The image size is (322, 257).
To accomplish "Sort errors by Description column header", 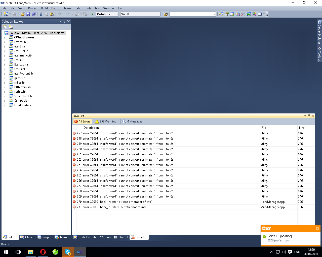I will click(91, 128).
